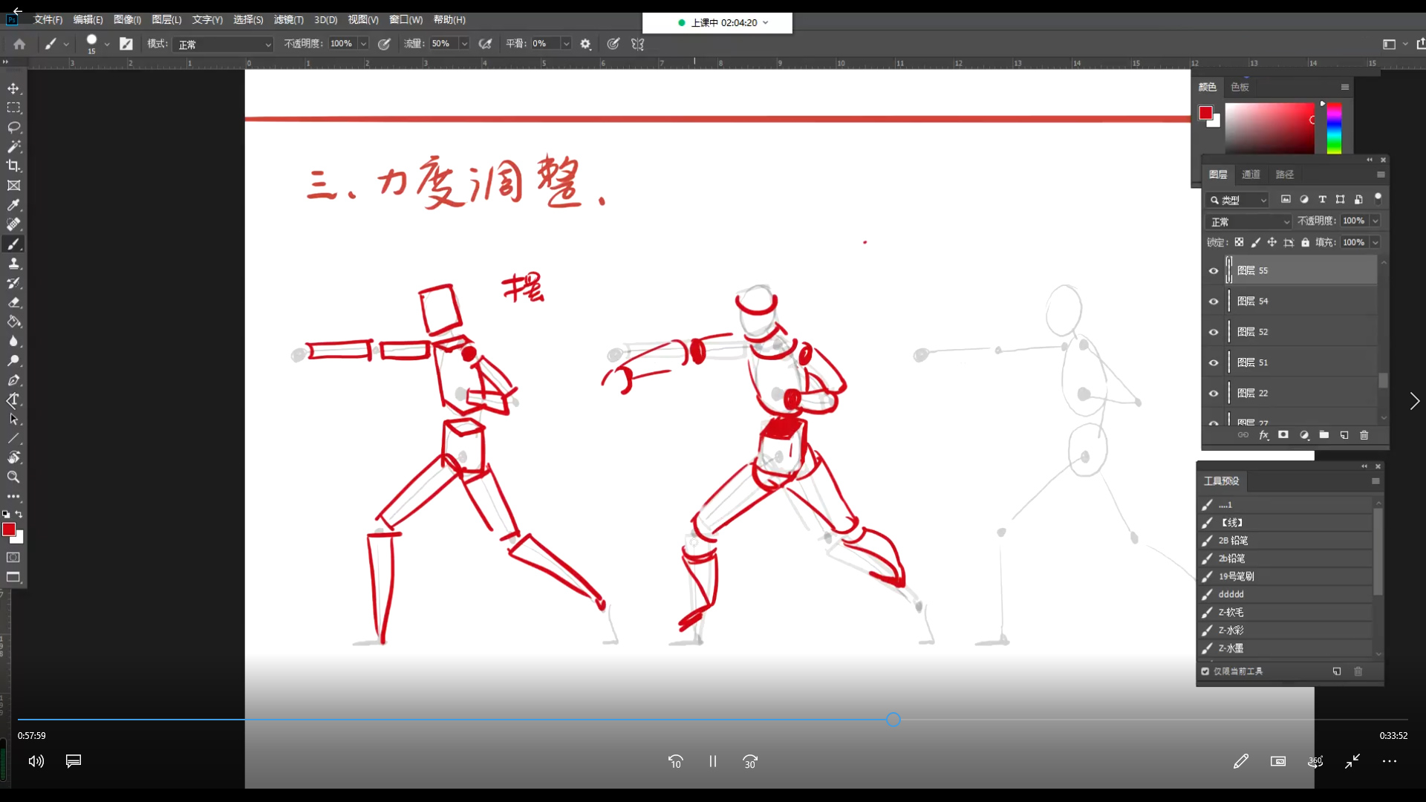
Task: Create new adjustment layer
Action: pos(1304,435)
